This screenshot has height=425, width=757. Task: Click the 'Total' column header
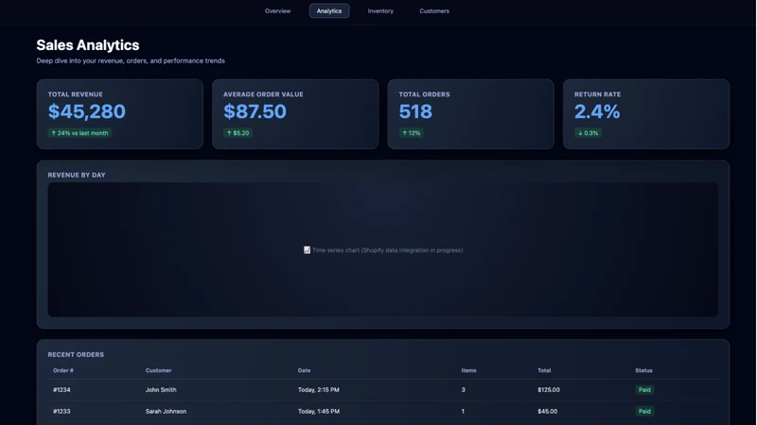544,370
